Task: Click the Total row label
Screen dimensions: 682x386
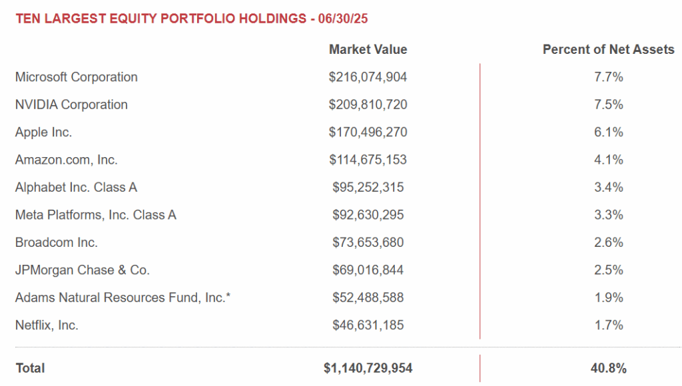Action: (x=31, y=368)
